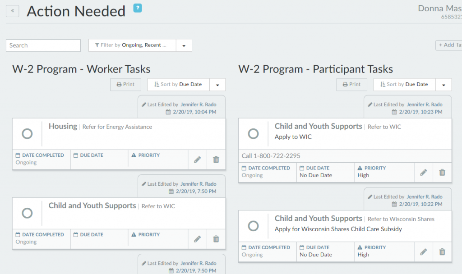
Task: Click the blue help question mark icon
Action: tap(138, 8)
